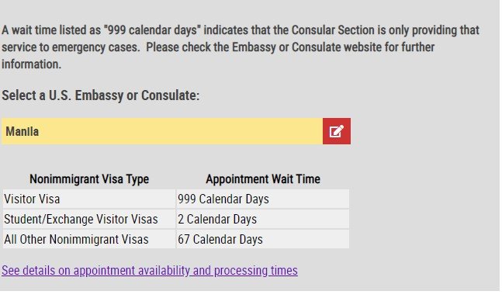
Task: Click the white area below gray panel
Action: [x=250, y=294]
